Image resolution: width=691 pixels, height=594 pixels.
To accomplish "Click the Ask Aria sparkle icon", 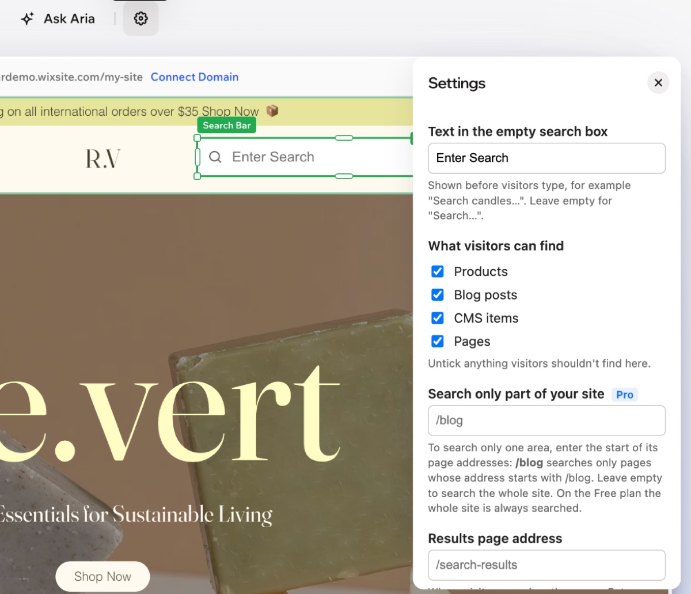I will pos(27,19).
